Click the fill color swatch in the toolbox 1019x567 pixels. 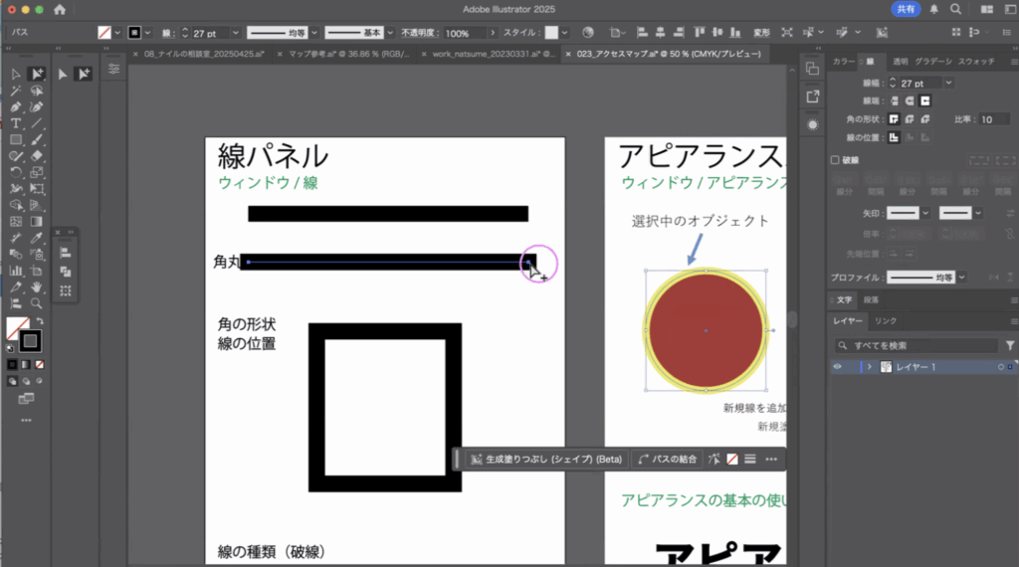point(17,328)
